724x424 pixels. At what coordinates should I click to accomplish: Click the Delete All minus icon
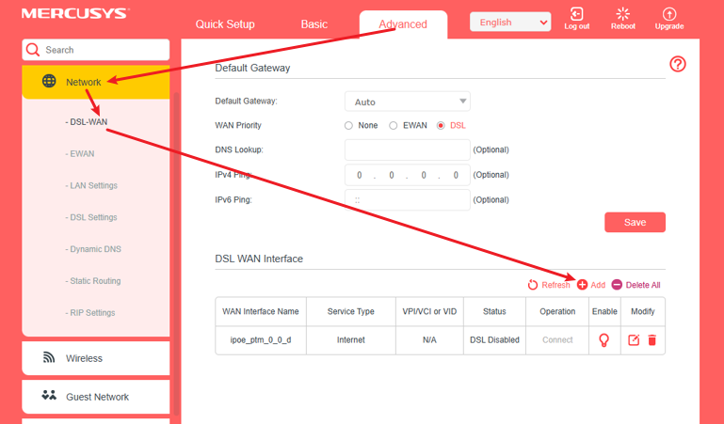click(x=617, y=285)
